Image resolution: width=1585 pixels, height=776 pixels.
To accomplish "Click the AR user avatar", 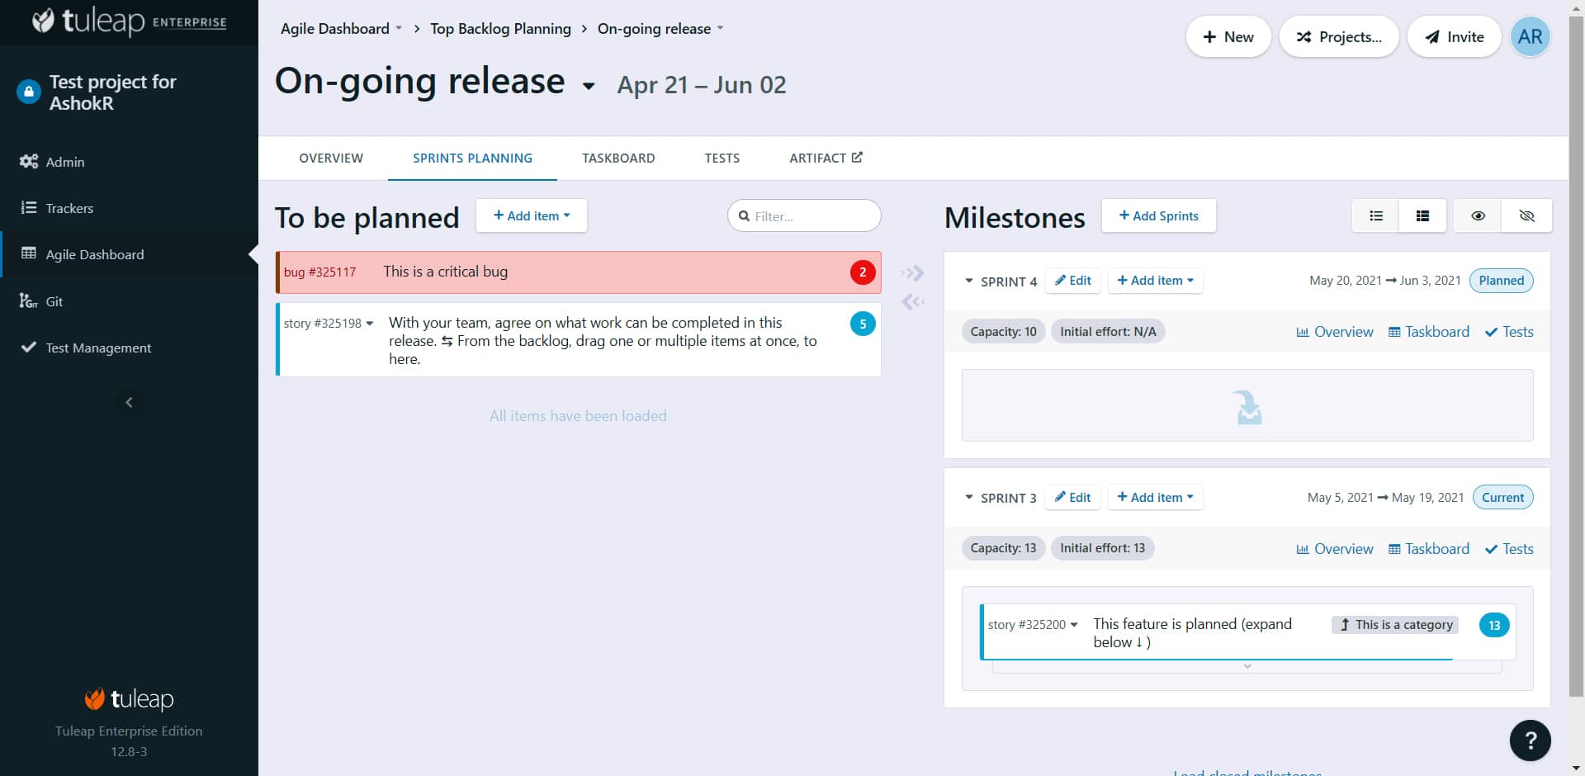I will coord(1530,37).
